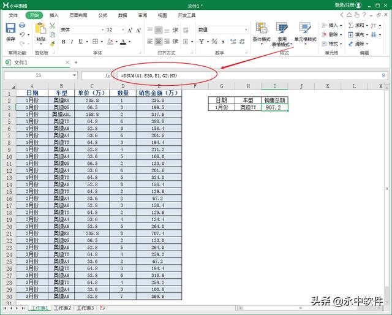The width and height of the screenshot is (392, 315).
Task: Click the Save (保存) icon
Action: click(10, 28)
